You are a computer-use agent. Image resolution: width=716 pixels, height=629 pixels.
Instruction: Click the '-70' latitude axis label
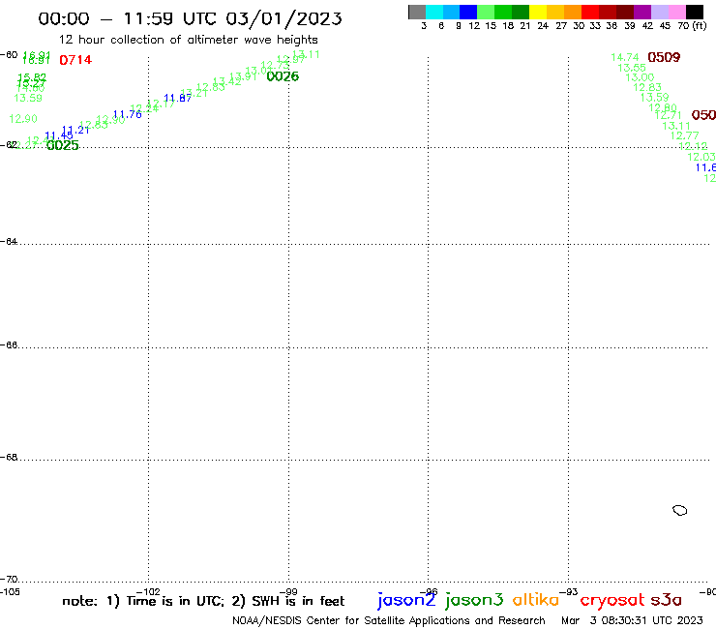tap(9, 580)
